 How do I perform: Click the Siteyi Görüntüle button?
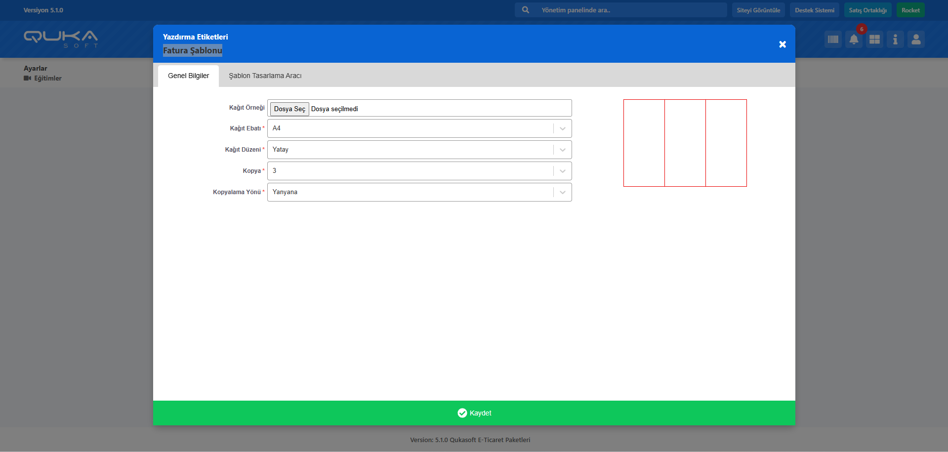click(758, 10)
